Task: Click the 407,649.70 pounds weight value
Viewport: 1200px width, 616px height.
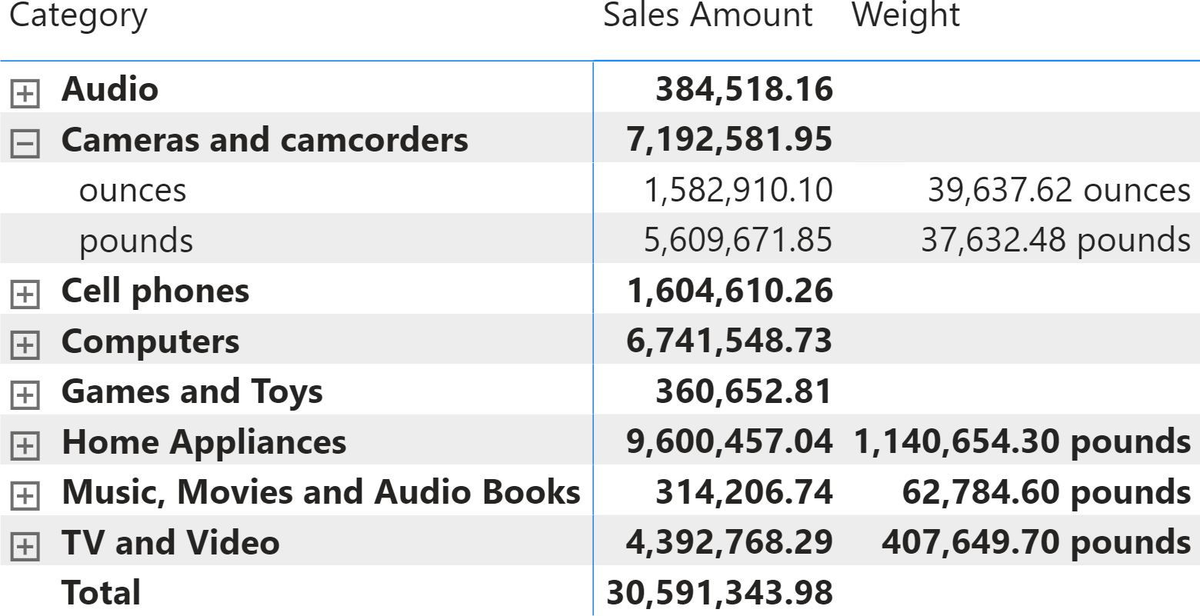Action: 1036,542
